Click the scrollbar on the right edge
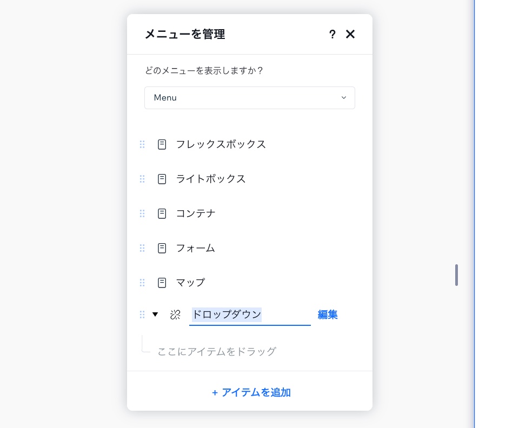Screen dimensions: 519x428 coord(456,275)
